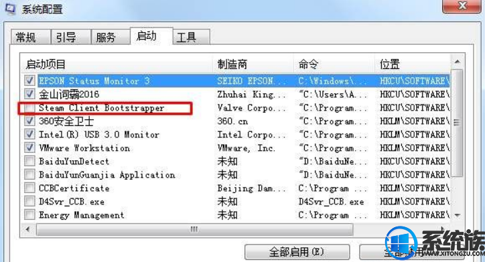The image size is (485, 262).
Task: Open the 引导 tab
Action: click(x=70, y=38)
